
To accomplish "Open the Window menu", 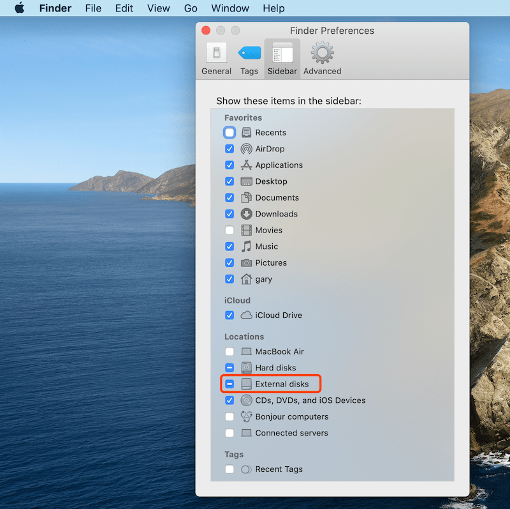I will (x=230, y=8).
